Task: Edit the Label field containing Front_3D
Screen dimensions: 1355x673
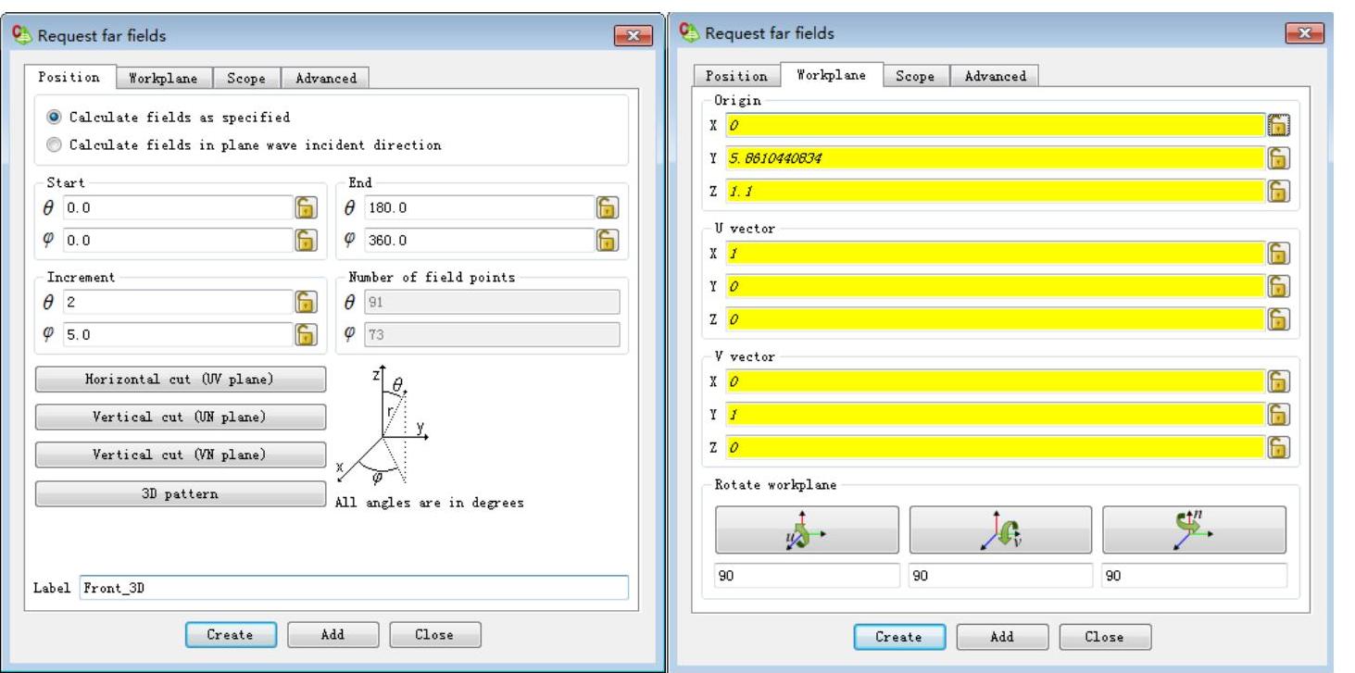Action: pyautogui.click(x=354, y=587)
